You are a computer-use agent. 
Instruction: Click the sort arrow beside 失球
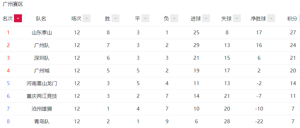[x=237, y=18]
